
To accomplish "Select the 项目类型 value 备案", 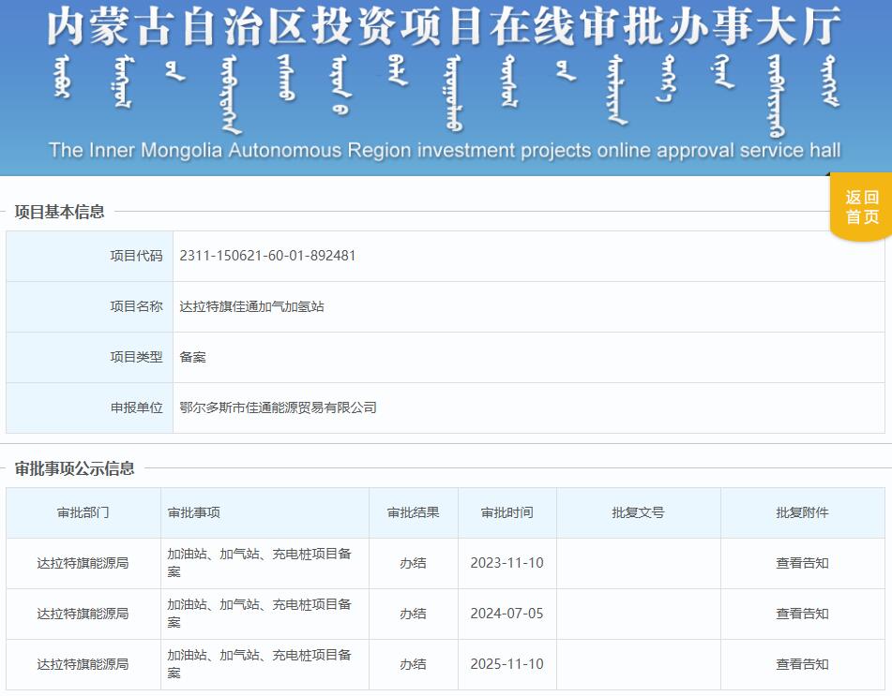I will (x=196, y=357).
